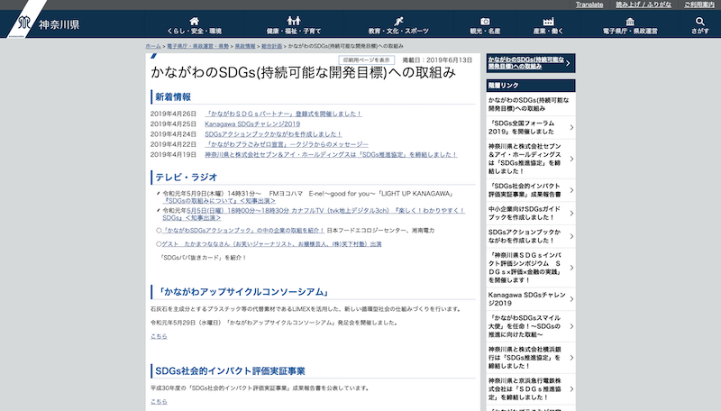Image resolution: width=721 pixels, height=411 pixels.
Task: Click 読み上げ/ふりがな link in top bar
Action: tap(643, 5)
